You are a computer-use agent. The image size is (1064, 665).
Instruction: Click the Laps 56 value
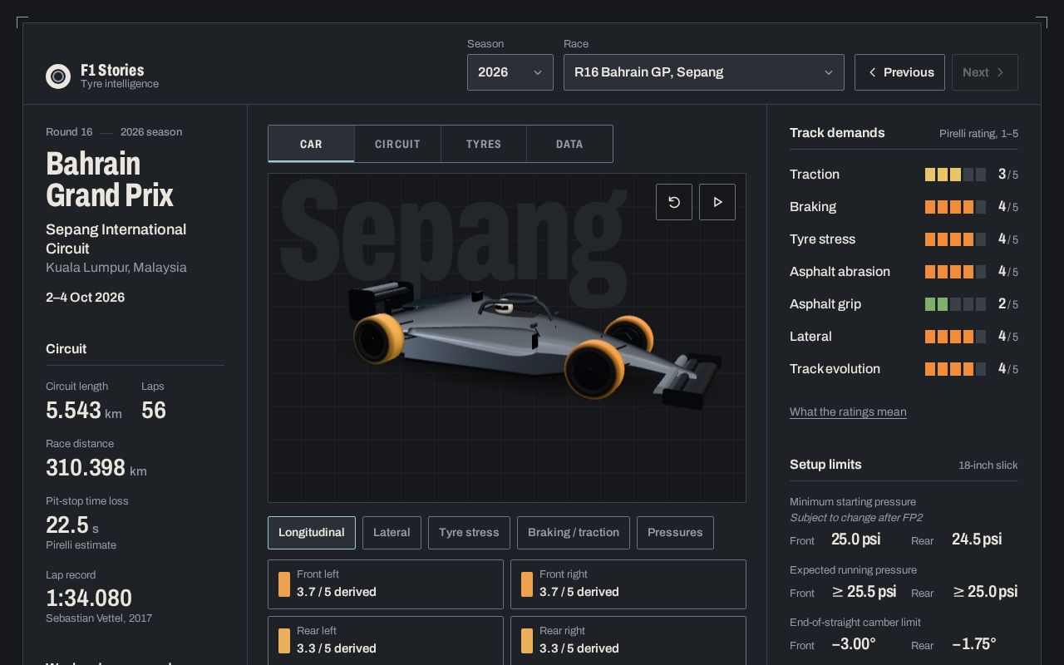click(154, 410)
